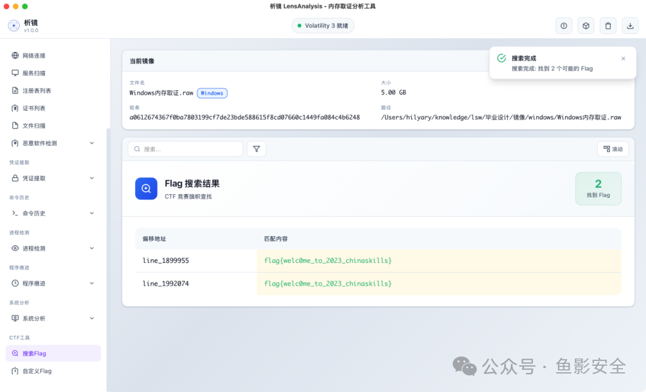Dismiss the 搜索完成 notification with X
The width and height of the screenshot is (646, 392).
click(623, 59)
